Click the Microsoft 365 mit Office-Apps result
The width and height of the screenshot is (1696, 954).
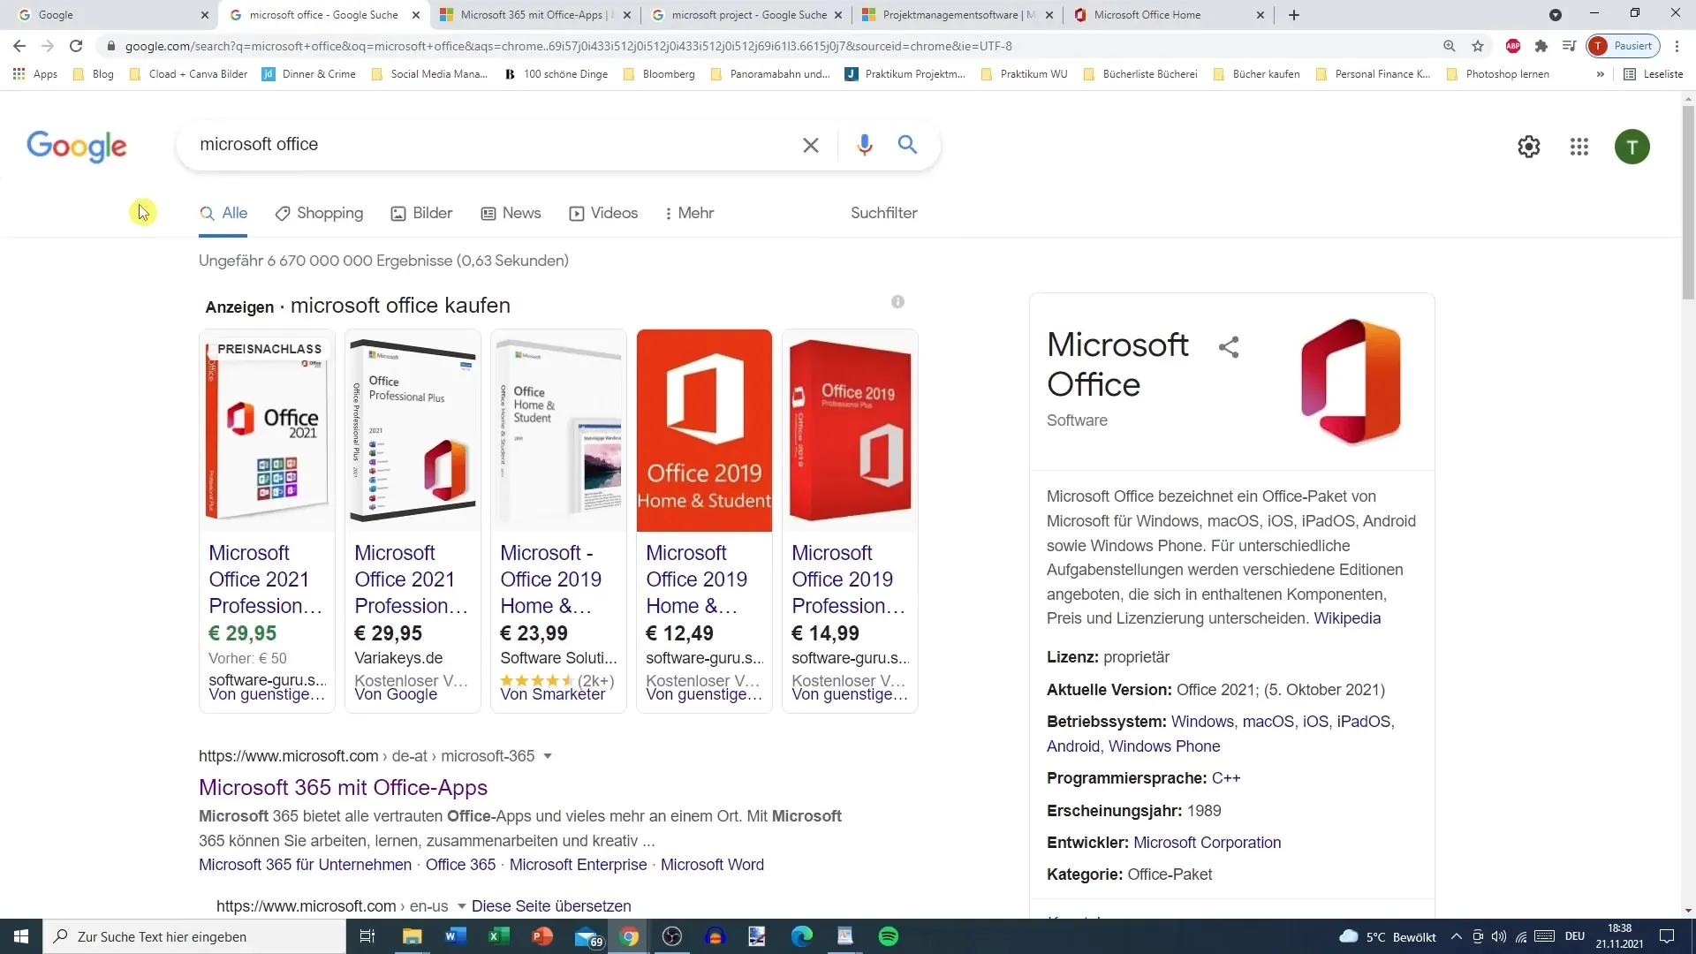343,787
